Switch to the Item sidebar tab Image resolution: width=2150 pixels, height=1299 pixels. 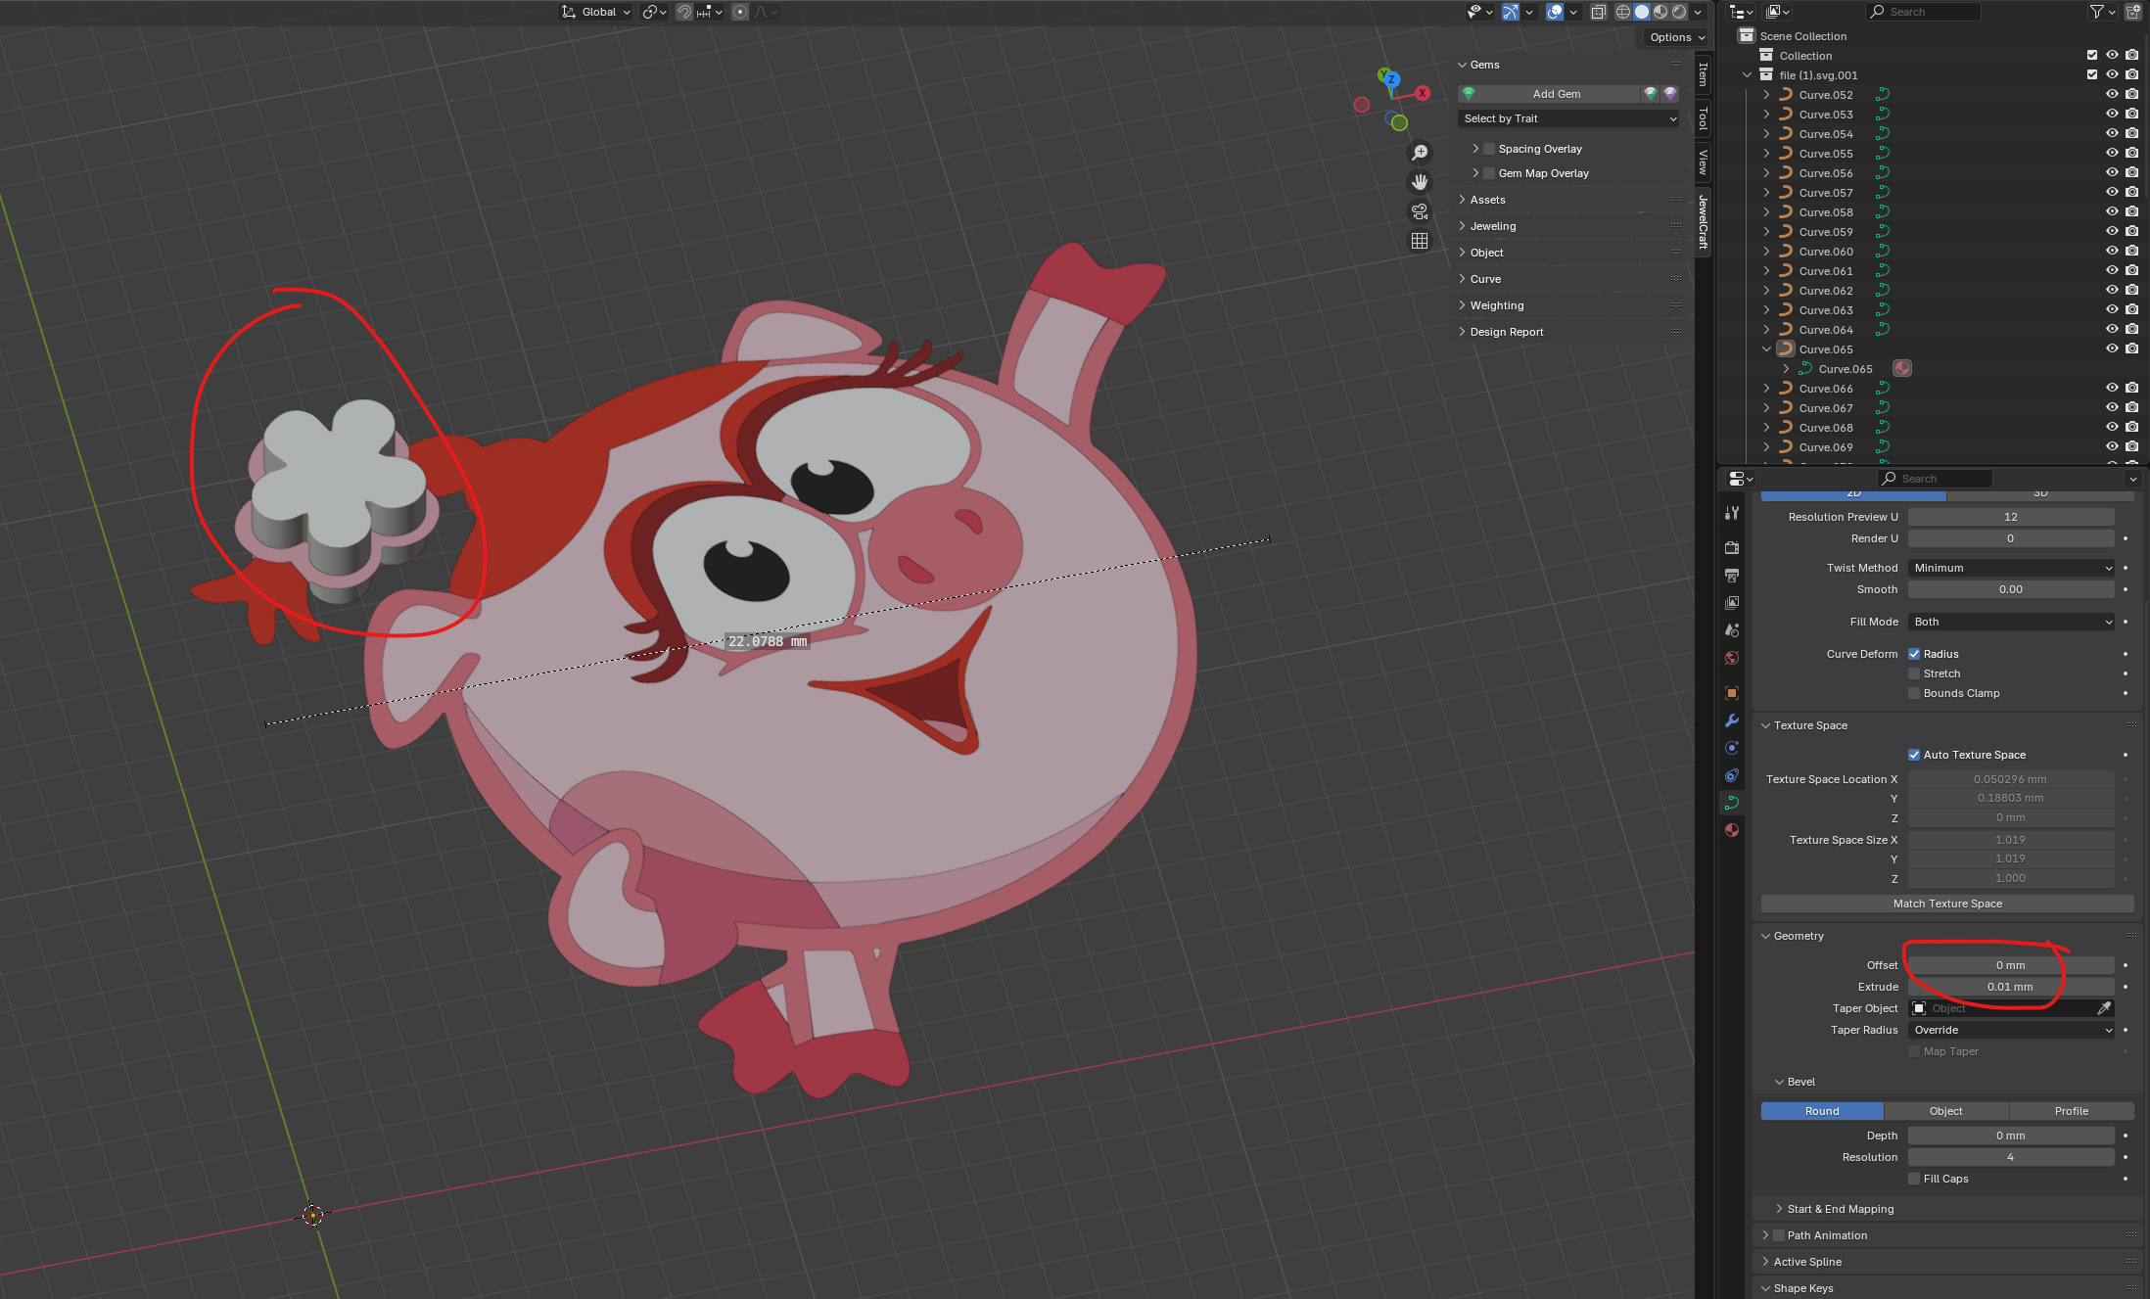click(1704, 74)
